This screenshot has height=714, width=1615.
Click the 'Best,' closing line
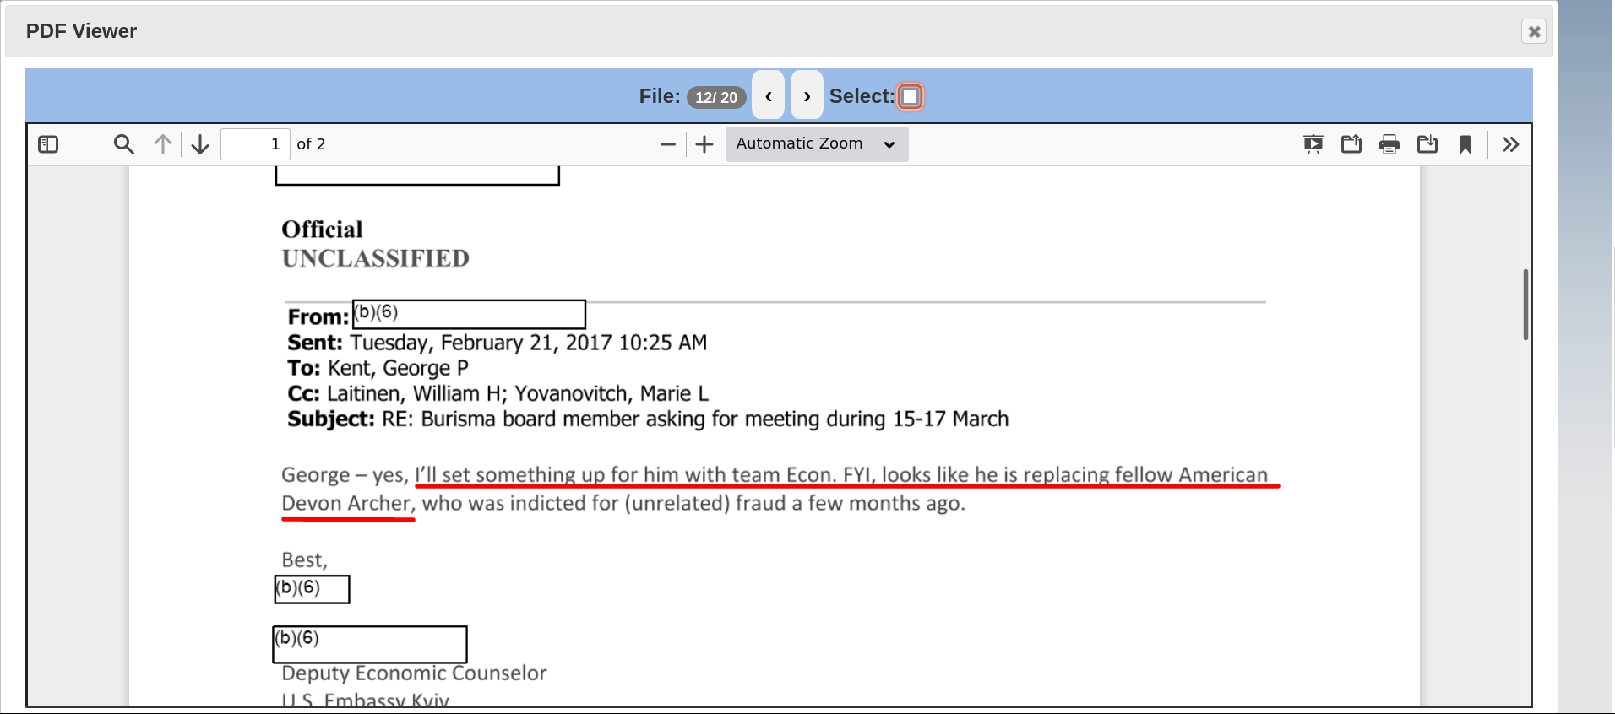305,560
